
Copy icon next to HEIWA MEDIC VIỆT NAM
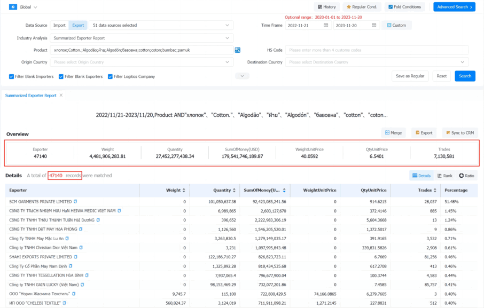pyautogui.click(x=119, y=211)
